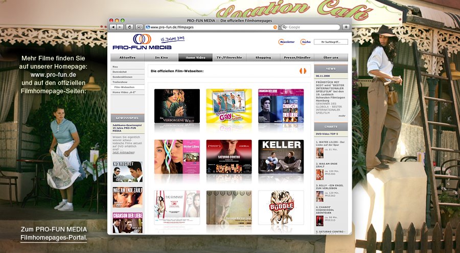This screenshot has width=460, height=253.
Task: Open the Was am Ende zählt chart cover
Action: click(x=319, y=175)
